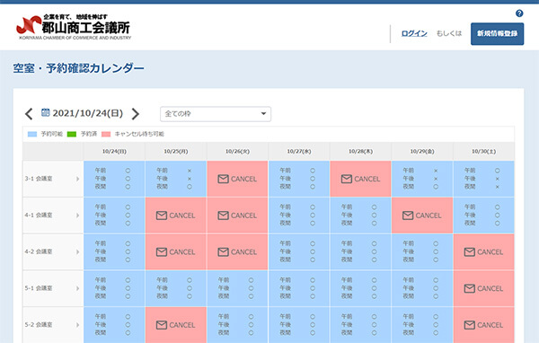This screenshot has width=539, height=343.
Task: Click the 空室・予約確認カレンダー page title
Action: click(78, 68)
